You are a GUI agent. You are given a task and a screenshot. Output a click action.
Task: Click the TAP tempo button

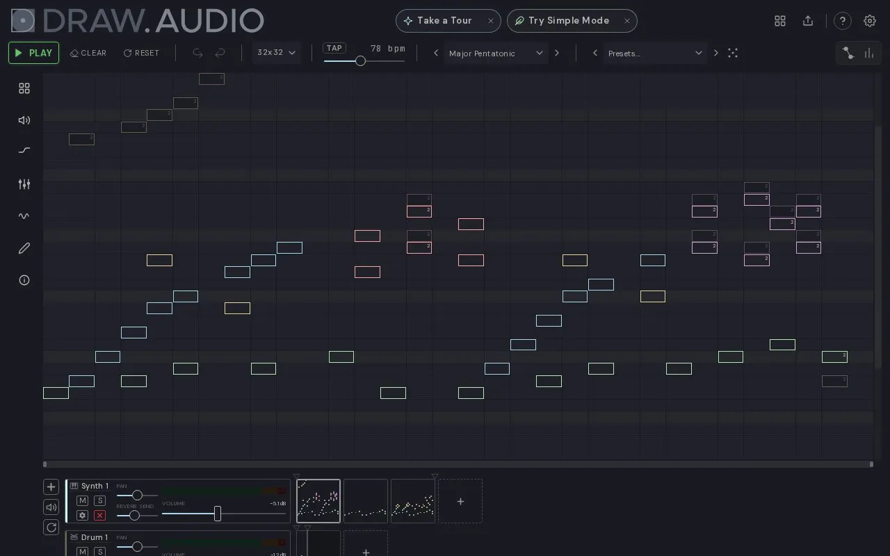pos(334,48)
